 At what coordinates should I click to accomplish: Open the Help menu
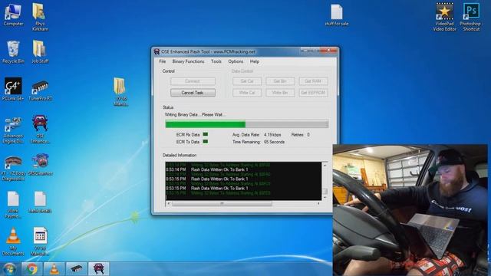click(255, 61)
